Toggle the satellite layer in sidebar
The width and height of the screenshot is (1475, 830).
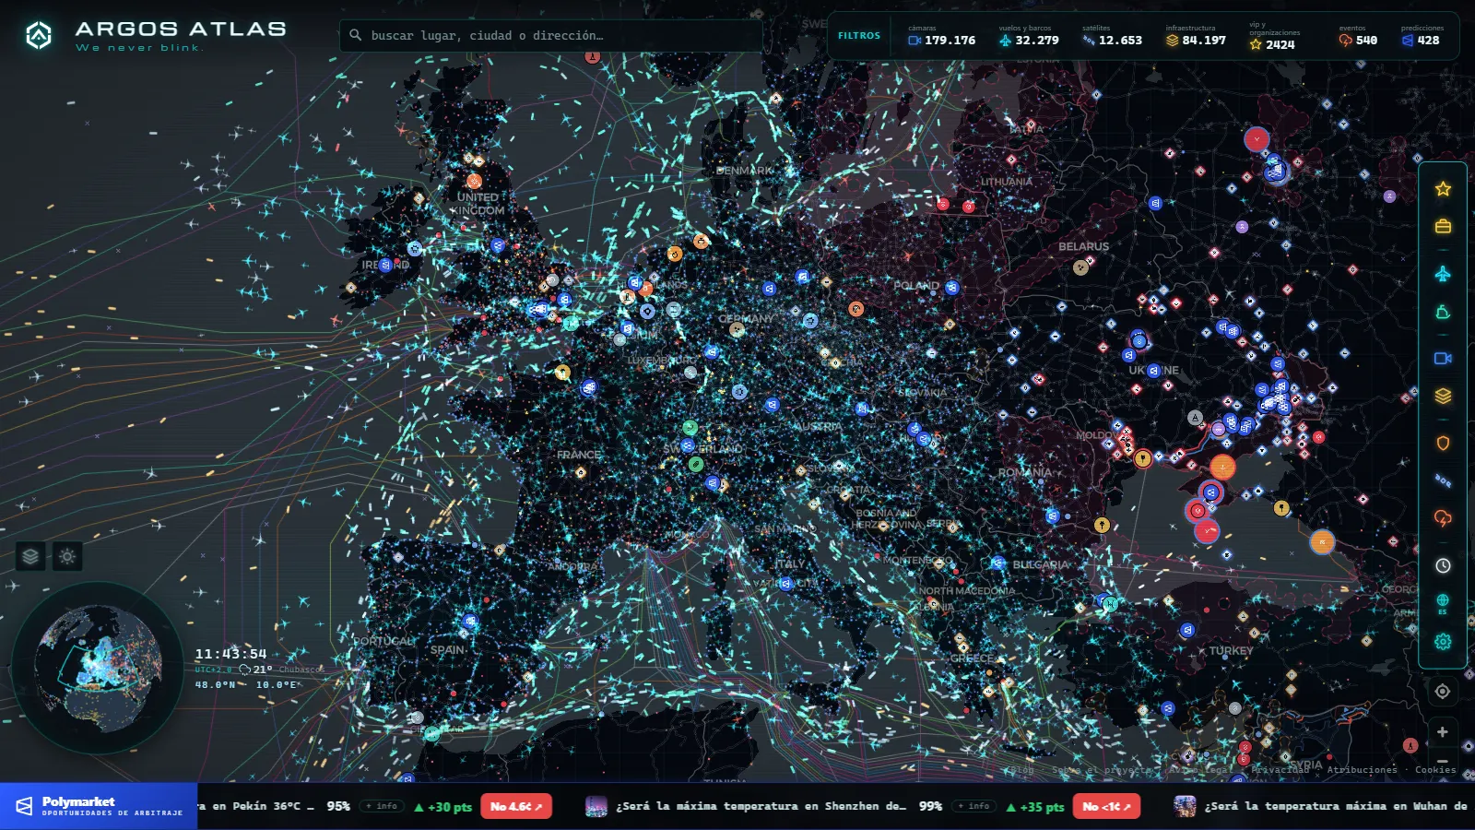[x=1443, y=480]
